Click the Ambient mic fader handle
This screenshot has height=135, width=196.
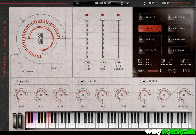pyautogui.click(x=118, y=20)
